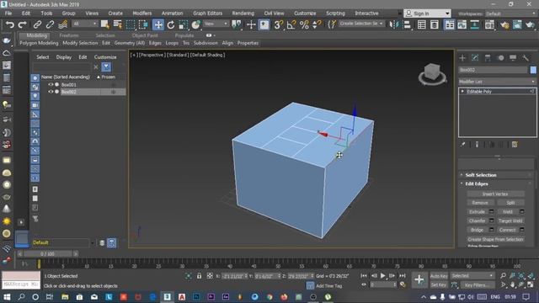539x303 pixels.
Task: Open the Render Setup teapot icon
Action: coord(504,24)
